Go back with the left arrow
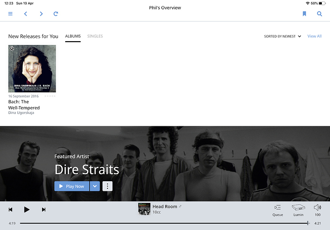330x230 pixels. click(26, 14)
